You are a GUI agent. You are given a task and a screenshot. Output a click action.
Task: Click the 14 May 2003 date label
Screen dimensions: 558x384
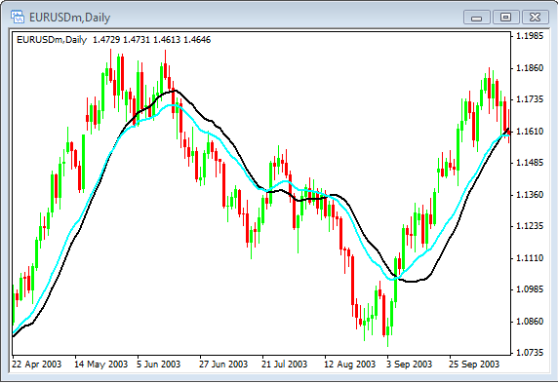pyautogui.click(x=100, y=365)
